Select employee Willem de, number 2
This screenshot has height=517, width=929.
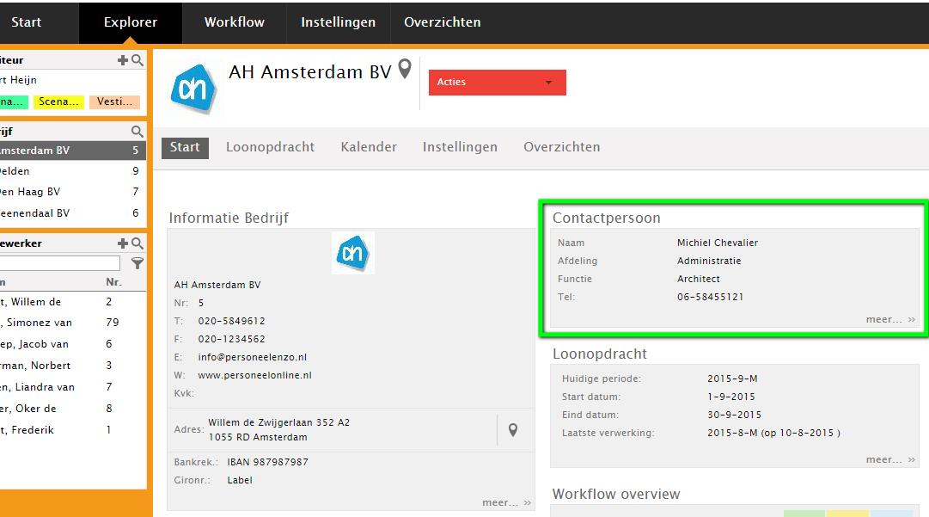point(73,302)
